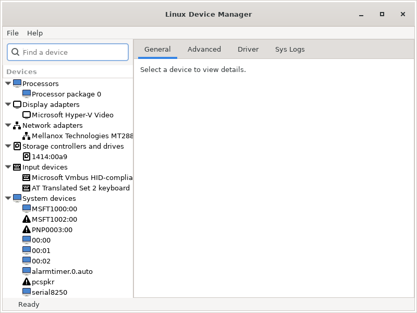Select the Mellanox Technologies MT288 label

coord(82,136)
